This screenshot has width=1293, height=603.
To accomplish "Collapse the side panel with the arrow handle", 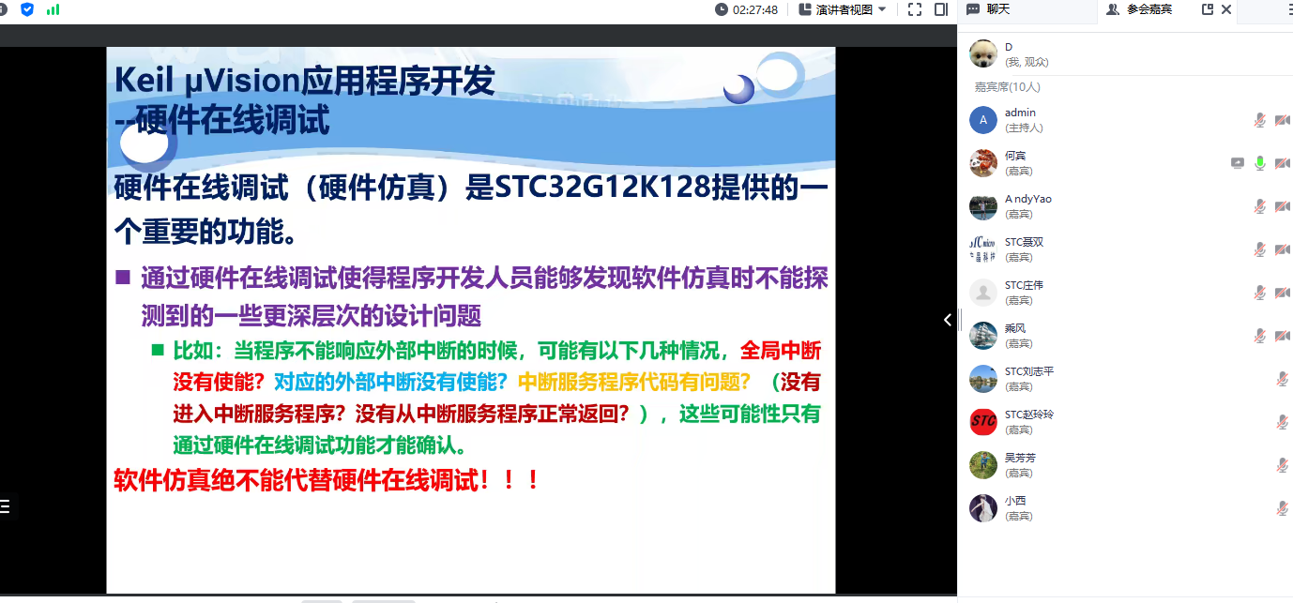I will pos(948,320).
